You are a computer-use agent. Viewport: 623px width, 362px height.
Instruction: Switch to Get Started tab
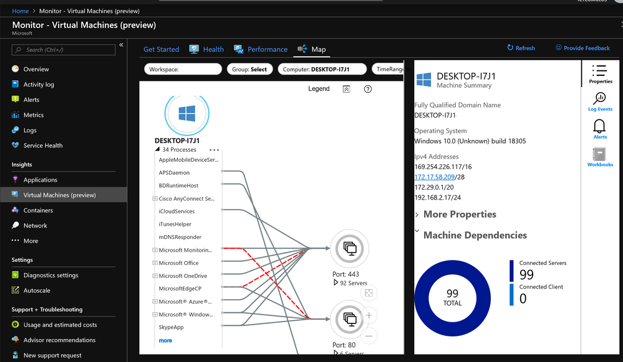coord(162,49)
